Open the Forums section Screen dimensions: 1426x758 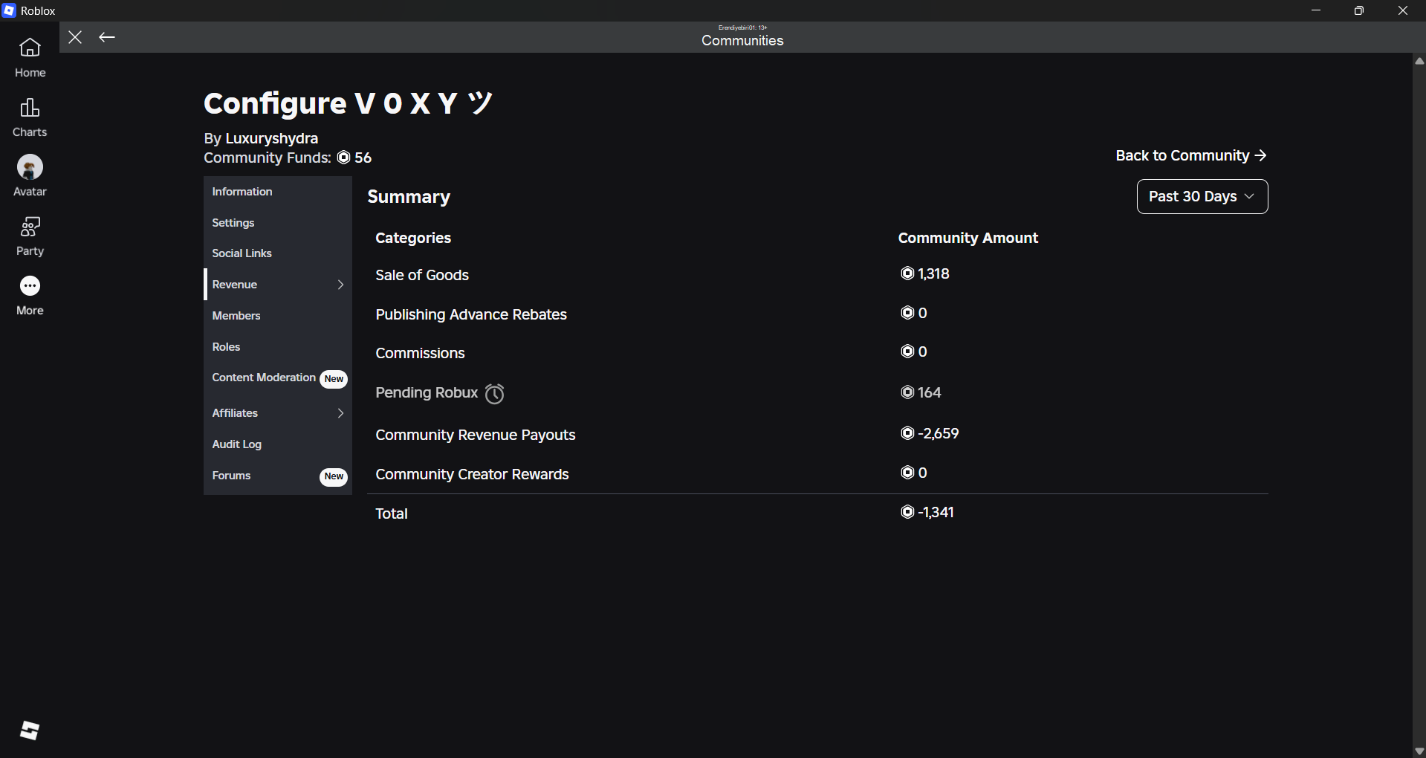tap(278, 476)
